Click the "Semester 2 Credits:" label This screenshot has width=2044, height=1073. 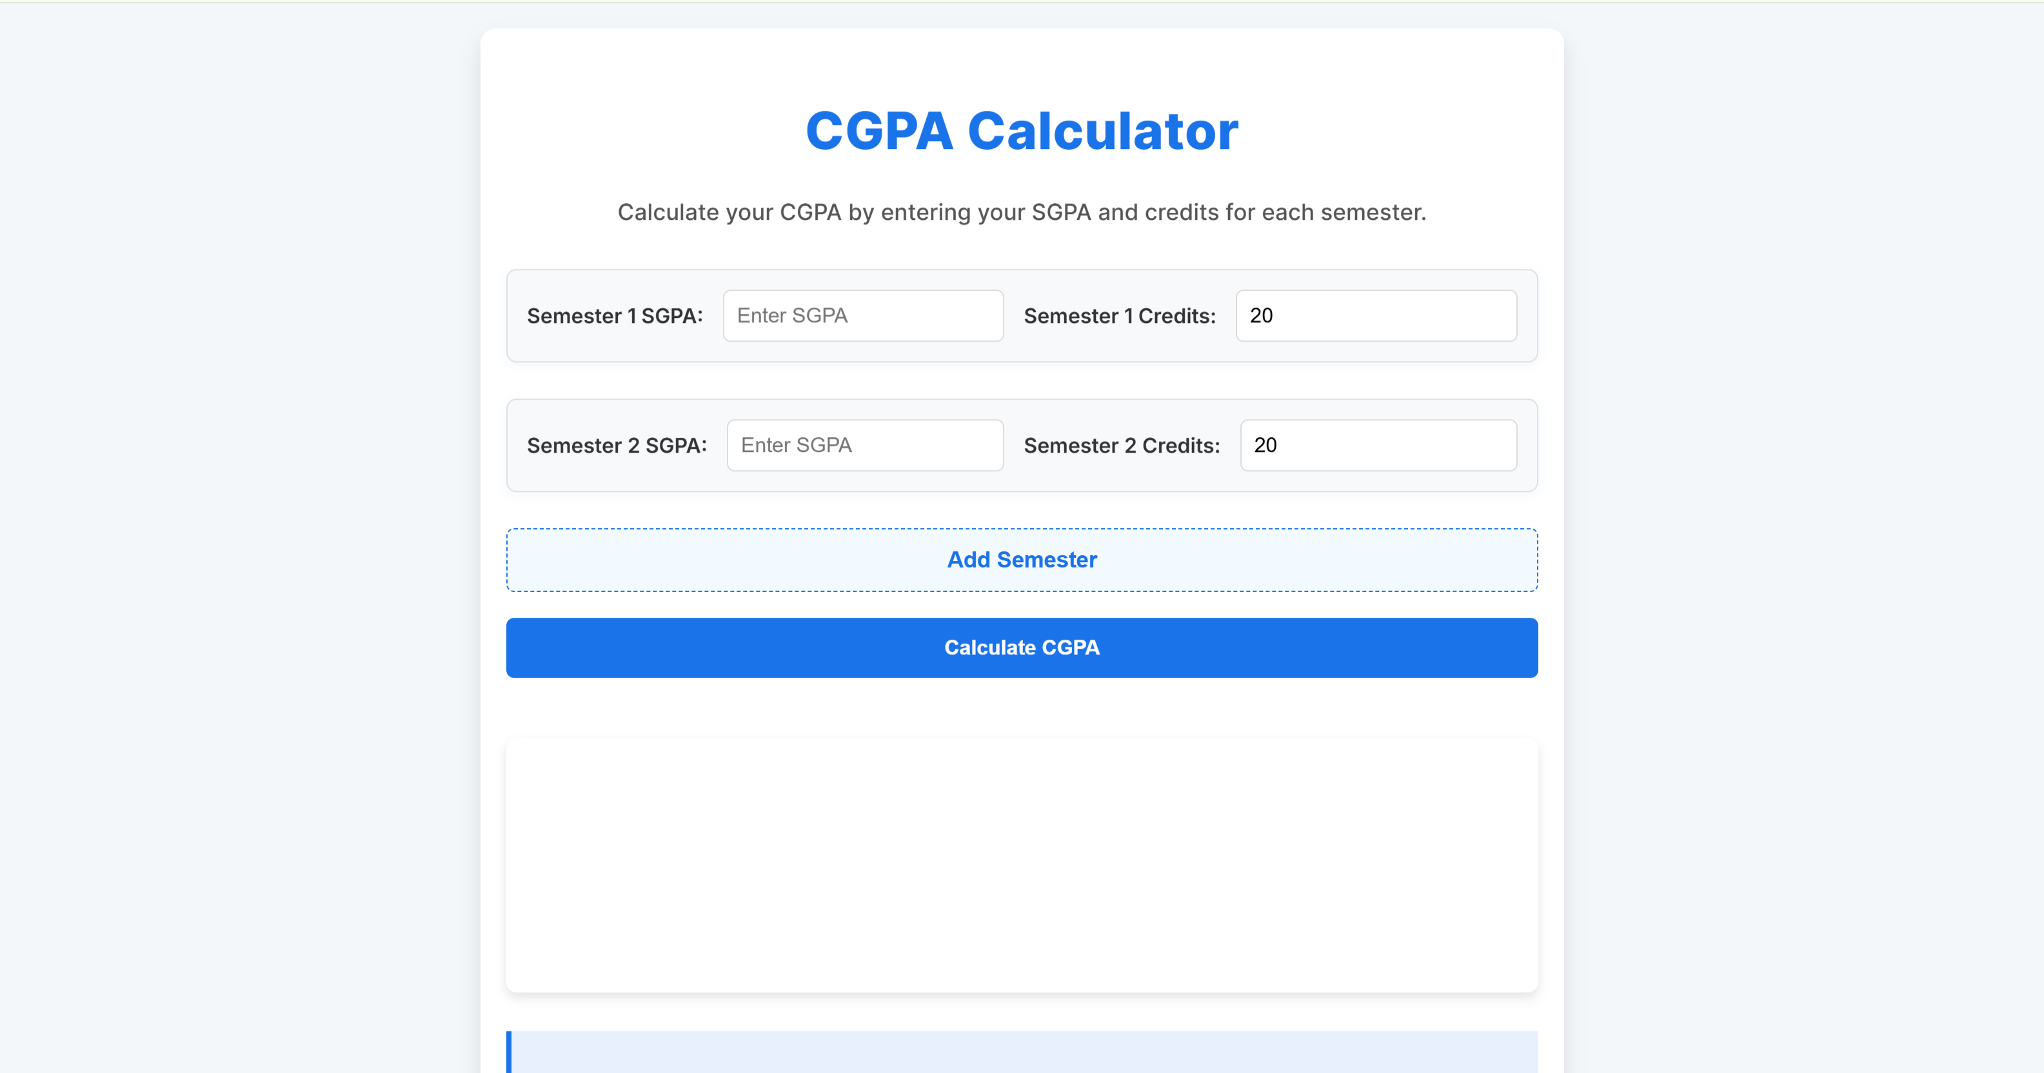click(x=1121, y=446)
